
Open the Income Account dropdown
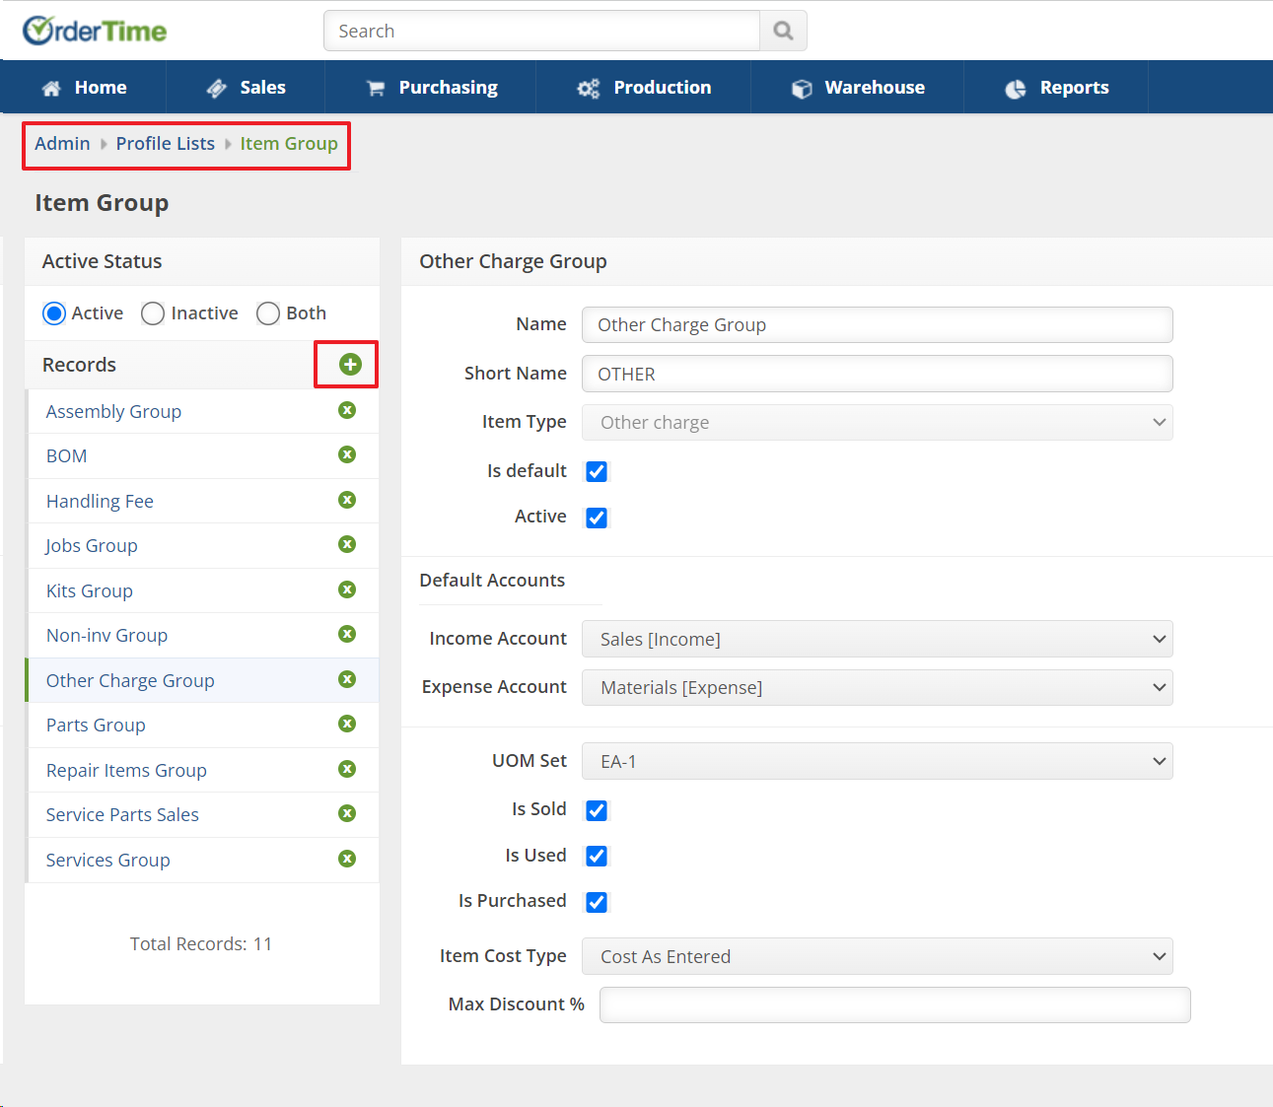tap(877, 639)
